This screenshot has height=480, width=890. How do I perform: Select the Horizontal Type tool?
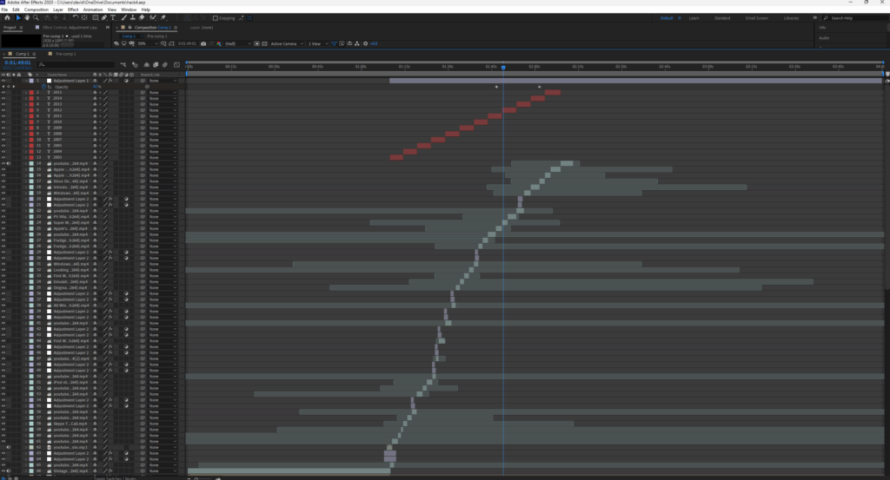click(113, 18)
